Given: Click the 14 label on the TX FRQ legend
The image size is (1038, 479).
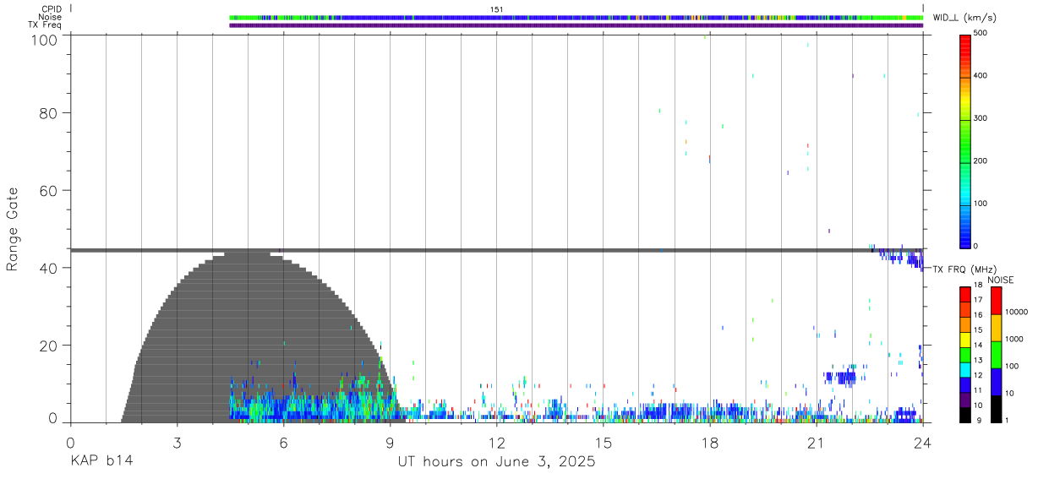Looking at the screenshot, I should click(x=977, y=345).
